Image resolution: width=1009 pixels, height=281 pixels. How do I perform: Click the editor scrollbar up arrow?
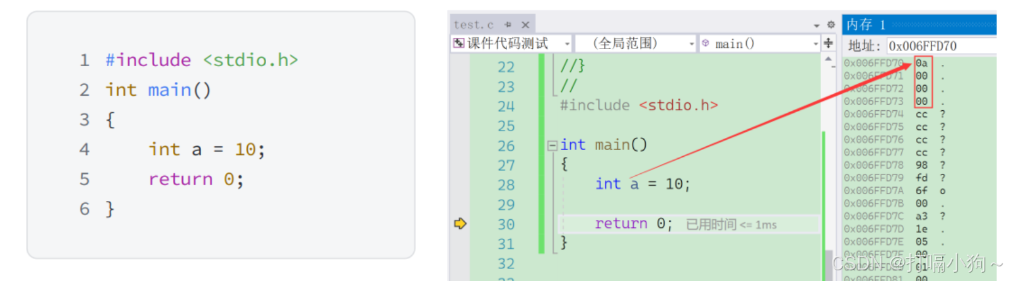click(828, 59)
